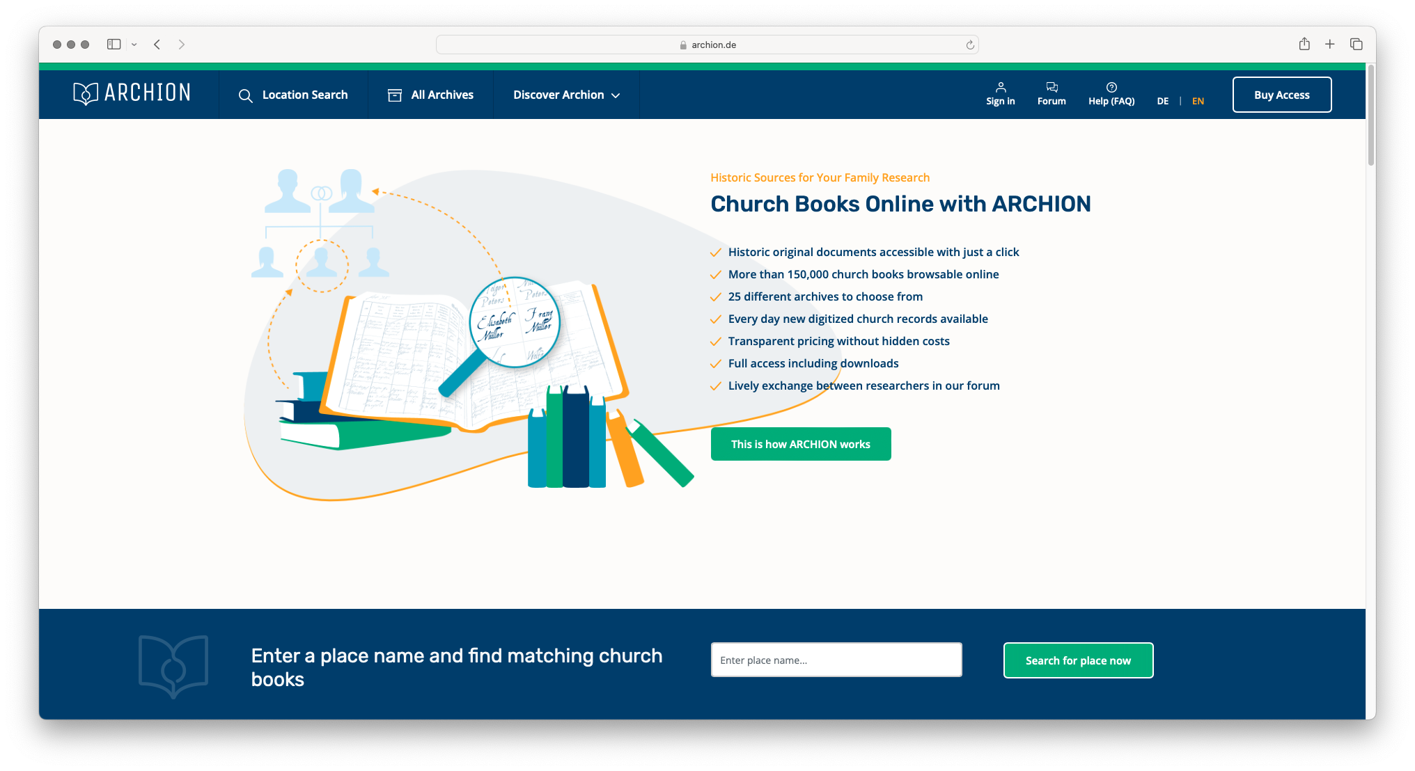
Task: Click This is how ARCHION works button
Action: (x=801, y=444)
